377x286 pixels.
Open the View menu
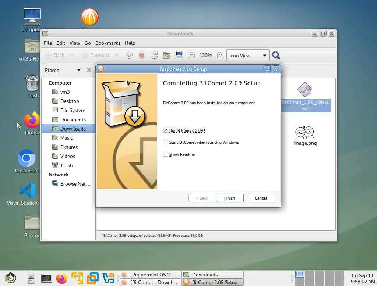75,43
